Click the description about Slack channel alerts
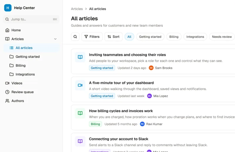The height and width of the screenshot is (152, 235). tap(148, 145)
